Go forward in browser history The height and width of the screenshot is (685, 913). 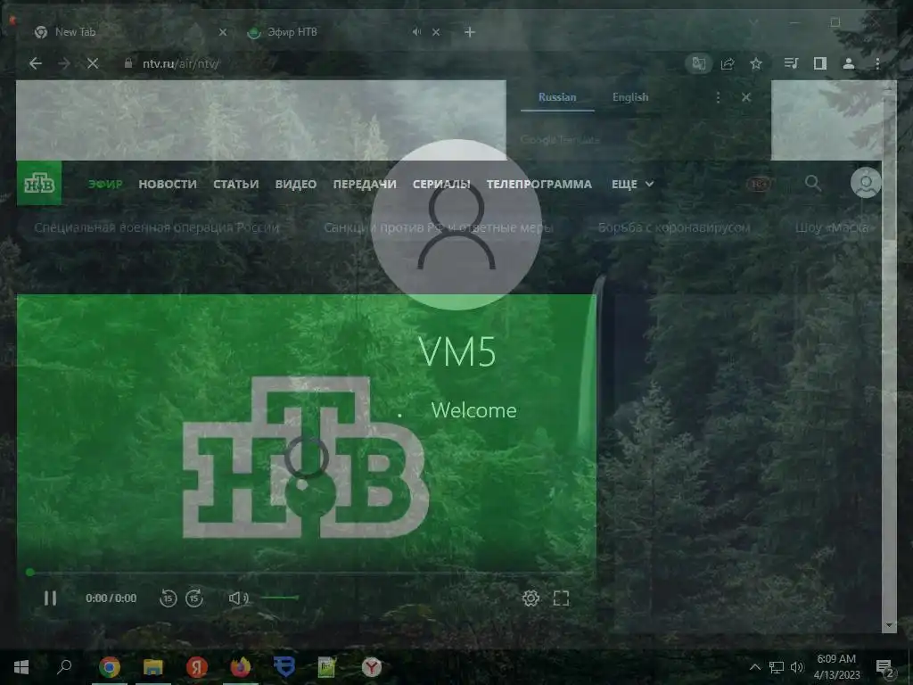point(64,63)
